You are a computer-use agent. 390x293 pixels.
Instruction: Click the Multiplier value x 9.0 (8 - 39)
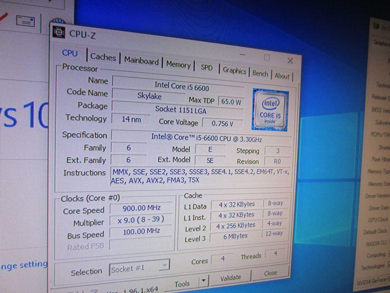pyautogui.click(x=141, y=220)
